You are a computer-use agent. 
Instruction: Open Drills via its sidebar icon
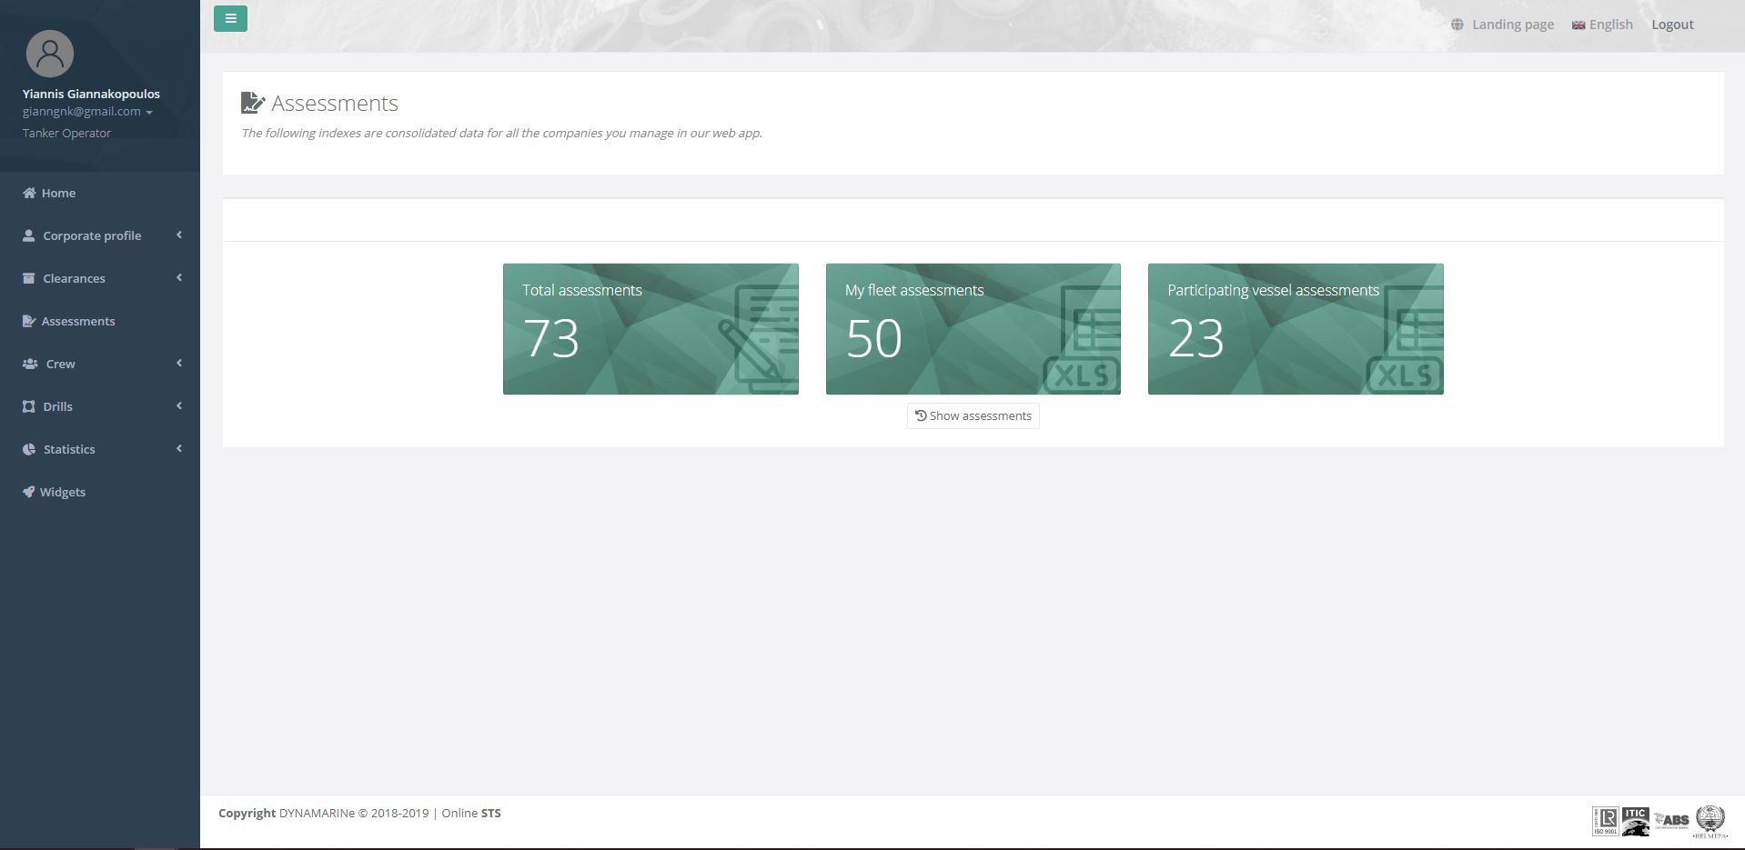(28, 405)
